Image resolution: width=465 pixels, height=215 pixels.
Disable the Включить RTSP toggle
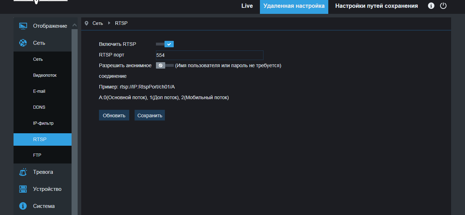(x=165, y=44)
